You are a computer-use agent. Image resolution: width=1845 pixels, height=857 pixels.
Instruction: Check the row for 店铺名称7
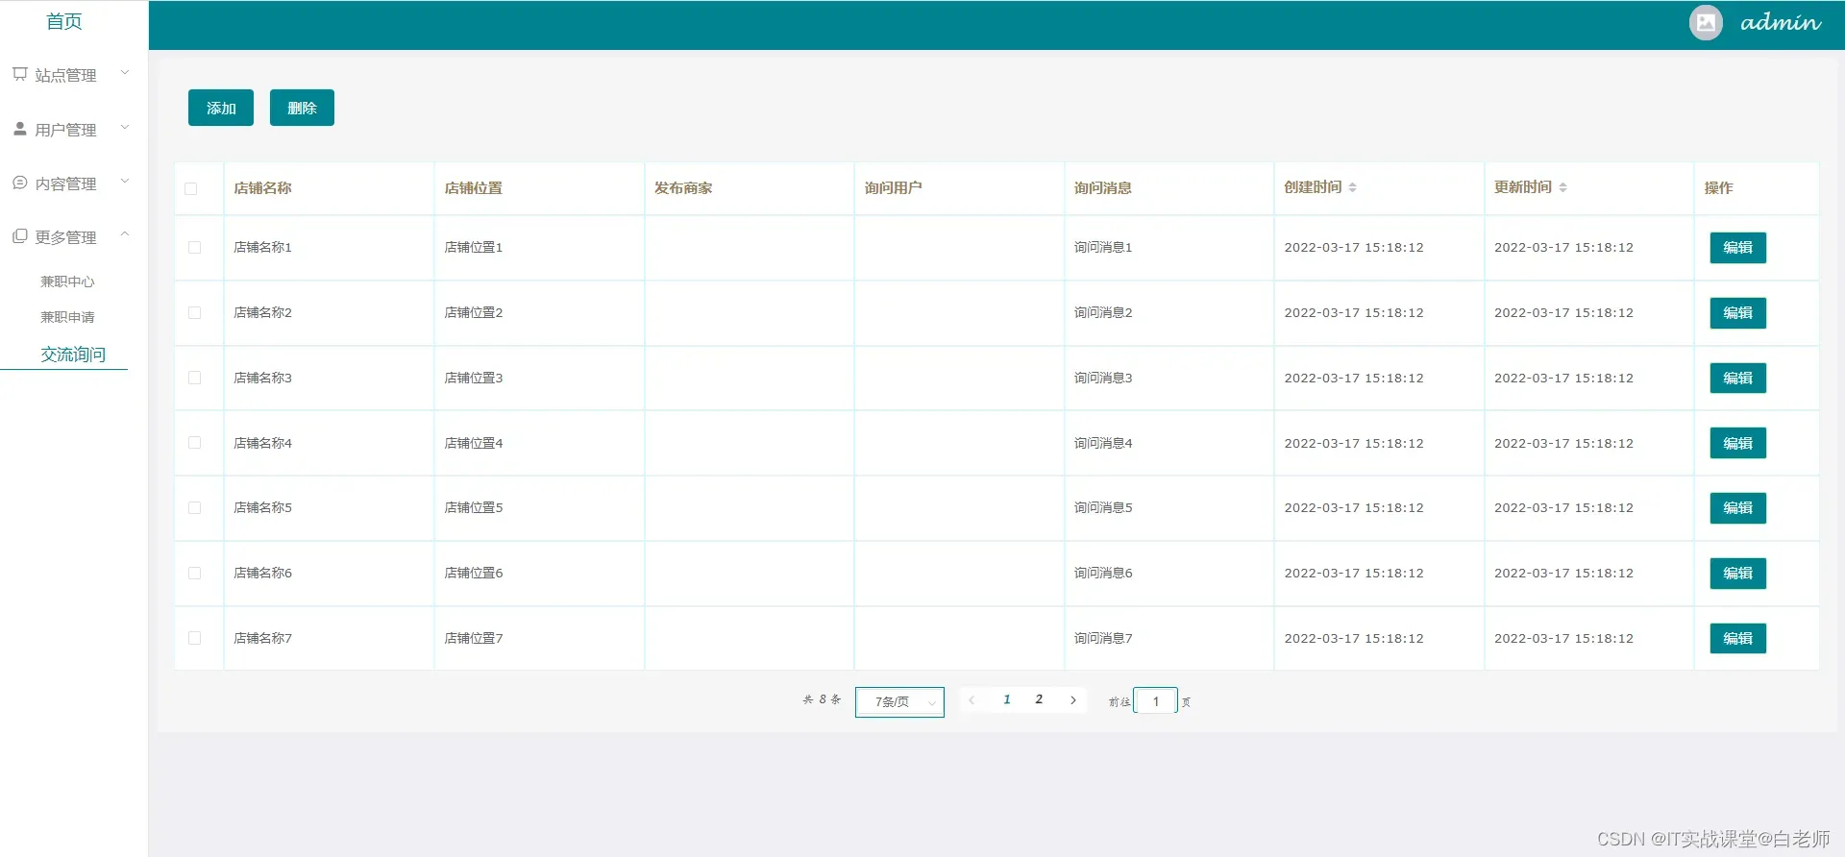[x=194, y=638]
